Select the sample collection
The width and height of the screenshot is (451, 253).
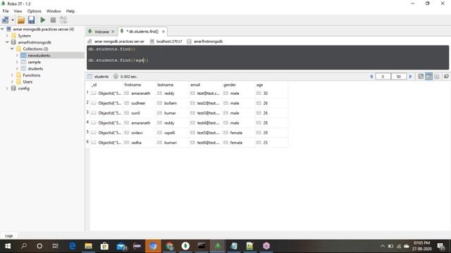coord(34,62)
